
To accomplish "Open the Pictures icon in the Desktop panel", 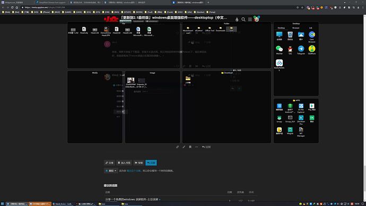I will click(301, 35).
